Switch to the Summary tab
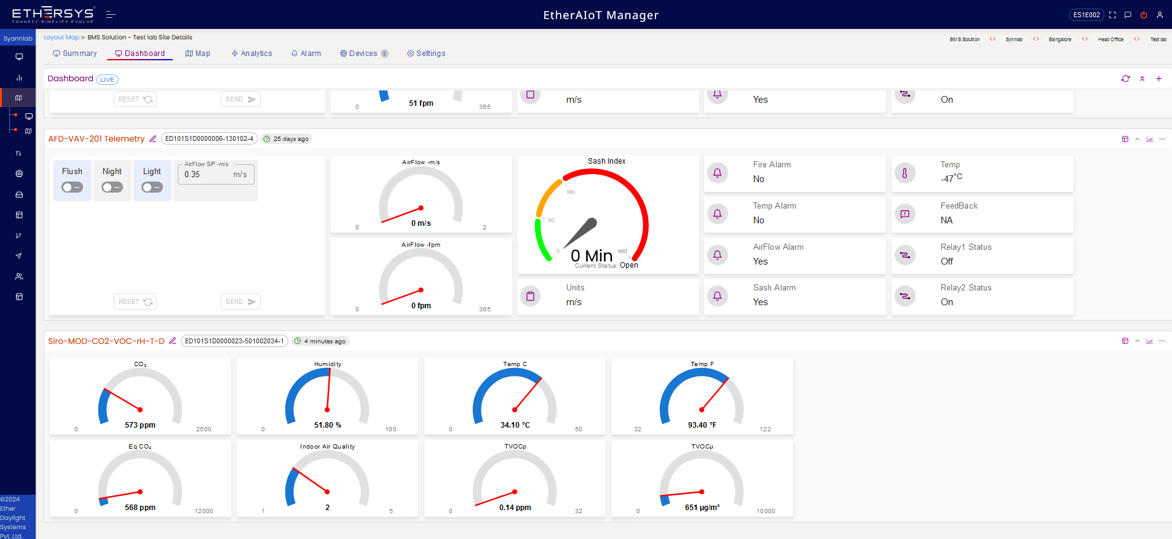Image resolution: width=1172 pixels, height=539 pixels. pos(75,54)
